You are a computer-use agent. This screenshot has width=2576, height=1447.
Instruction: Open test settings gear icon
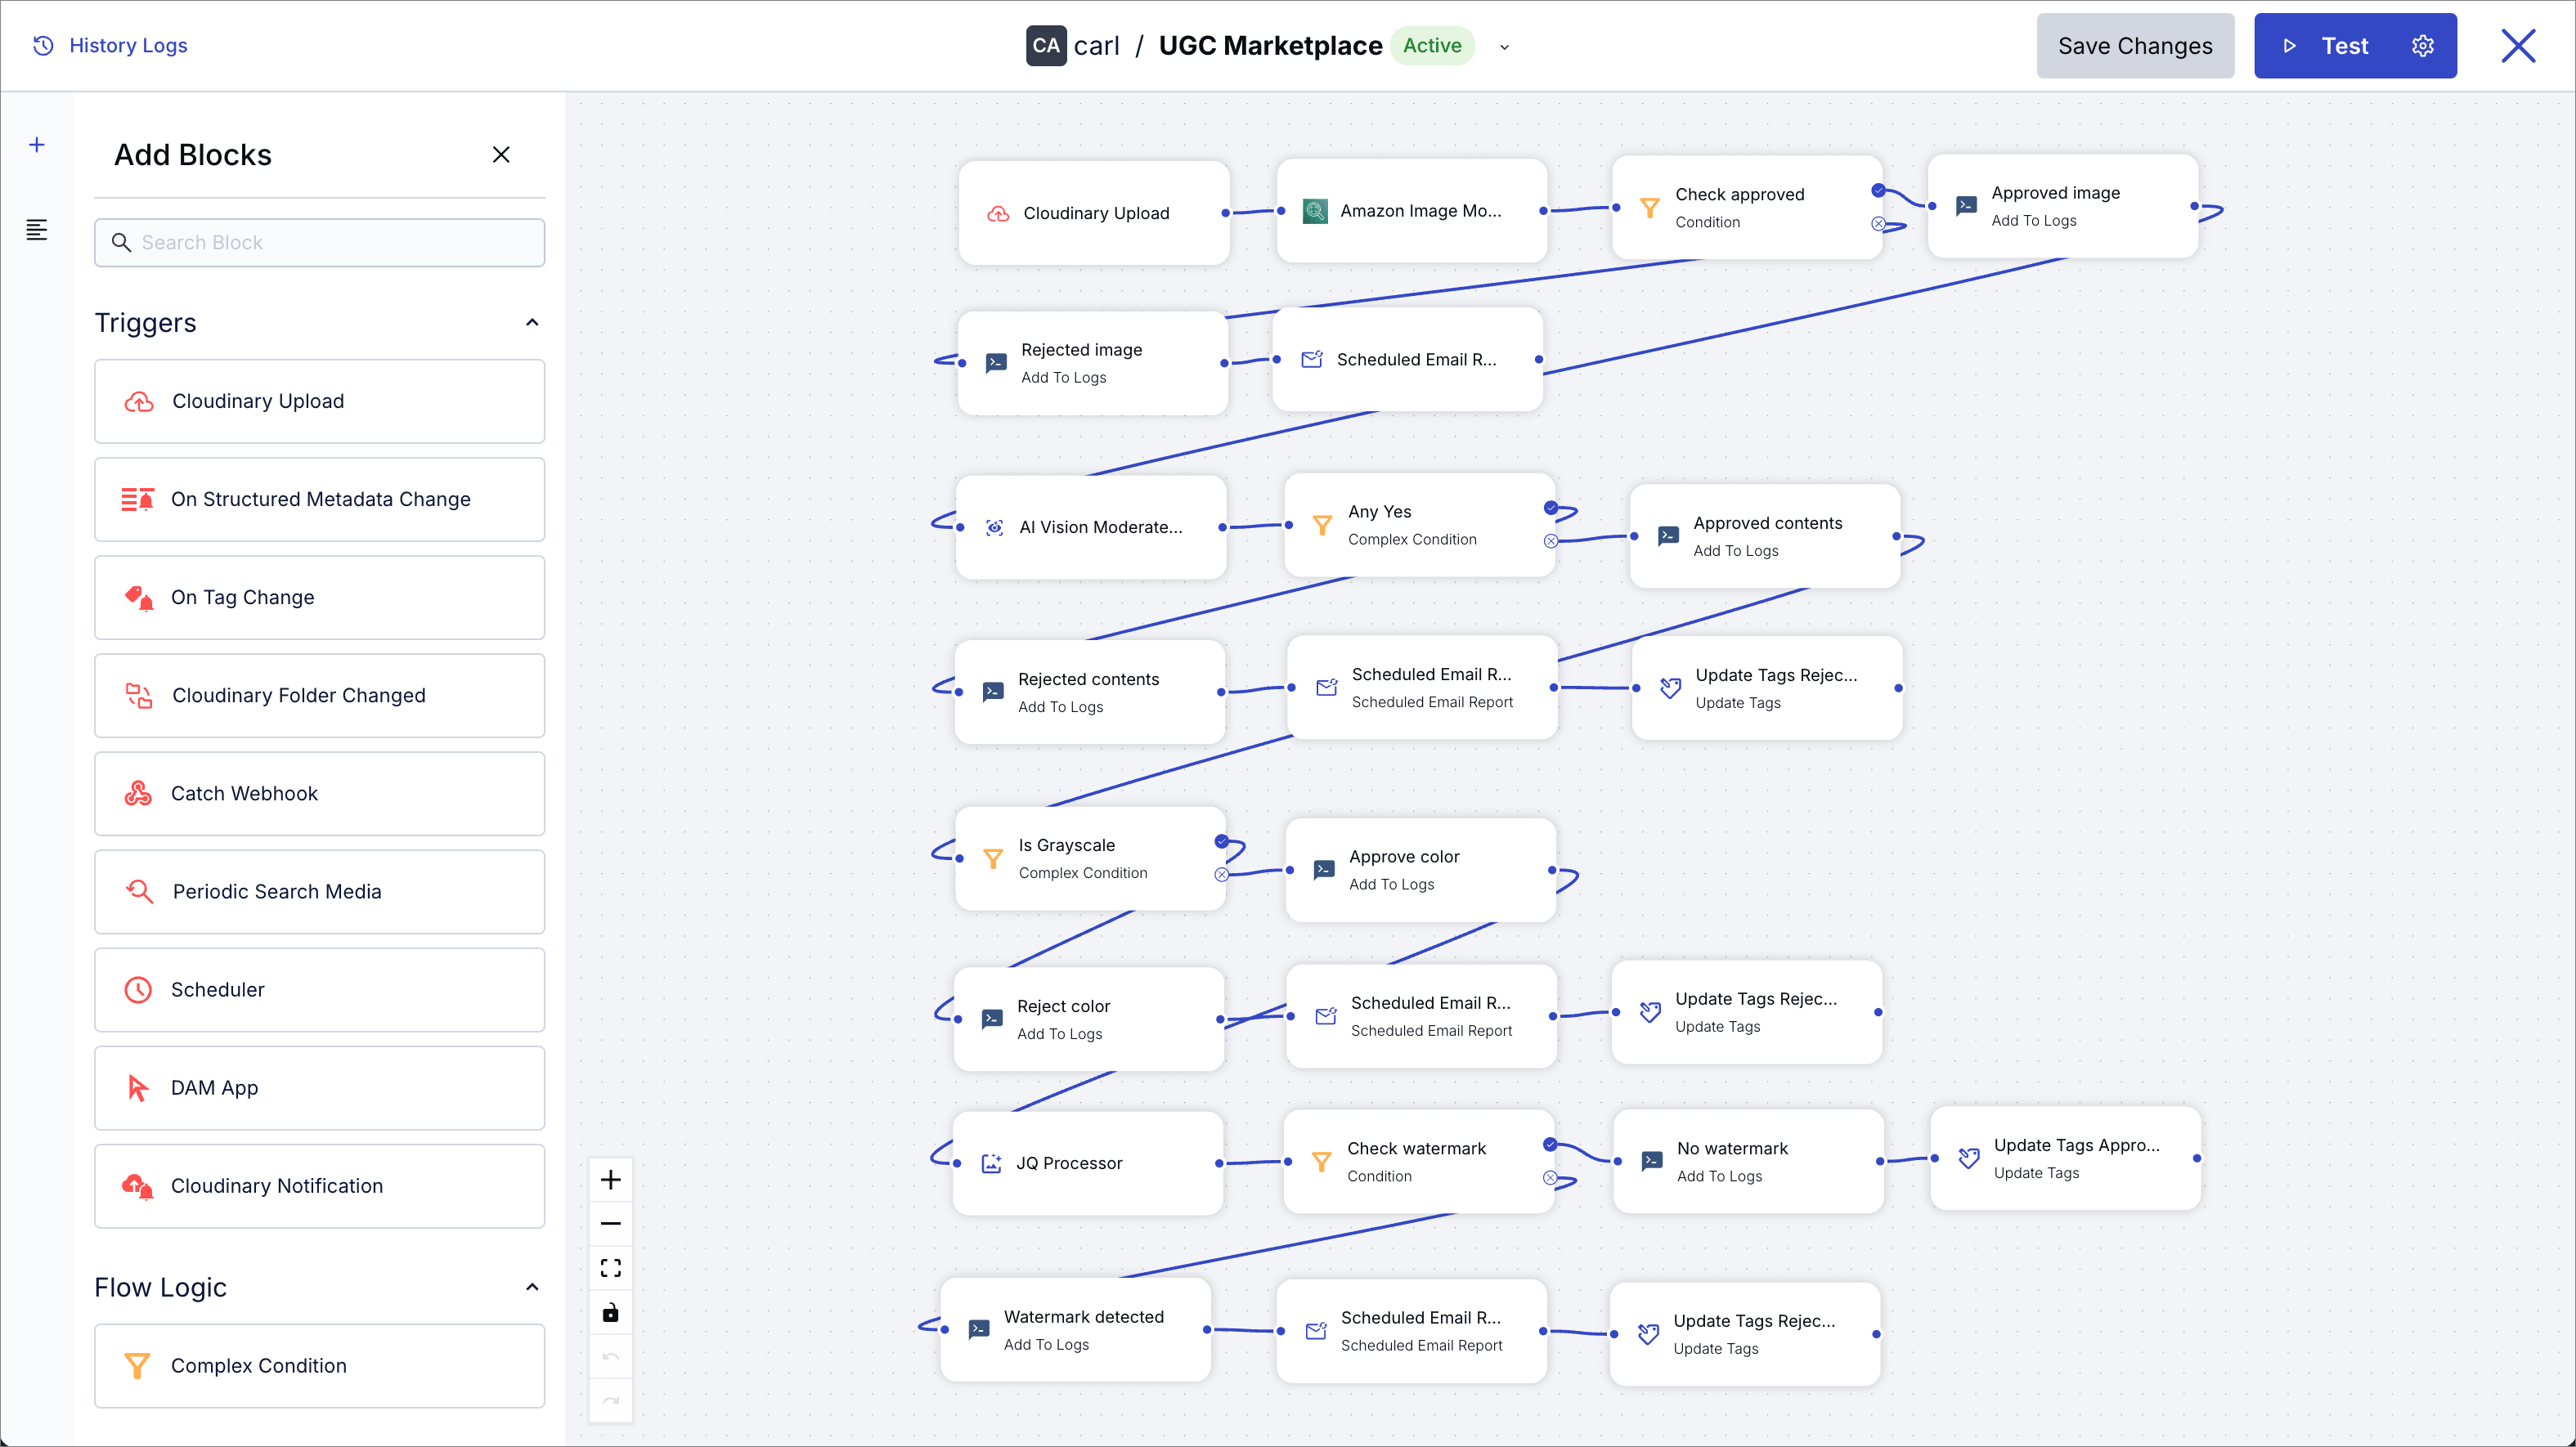(x=2422, y=46)
